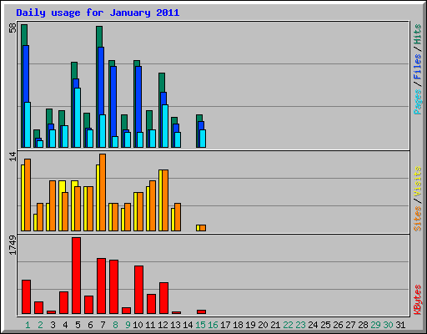
Task: Click the 'Visits' legend label
Action: coord(418,181)
